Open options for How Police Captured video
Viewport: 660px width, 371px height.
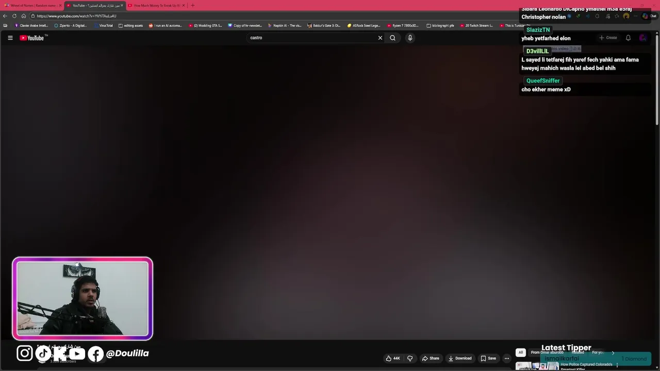pos(617,365)
